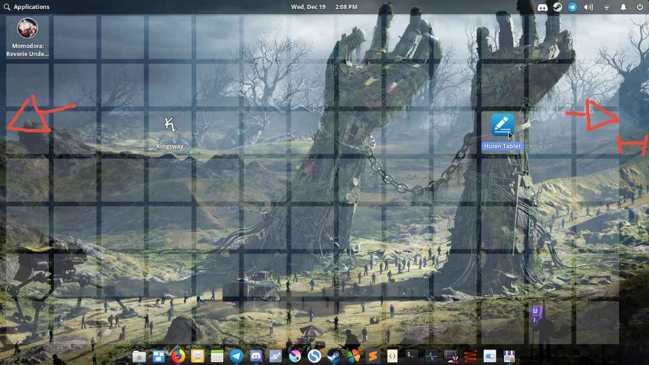Click the Telegram tray icon in top panel

pos(573,7)
